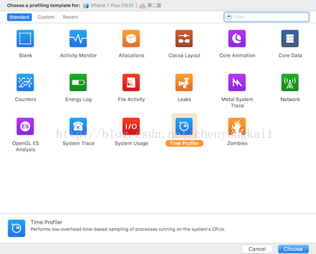Viewport: 316px width, 254px height.
Task: Click the Cancel button
Action: pos(257,249)
